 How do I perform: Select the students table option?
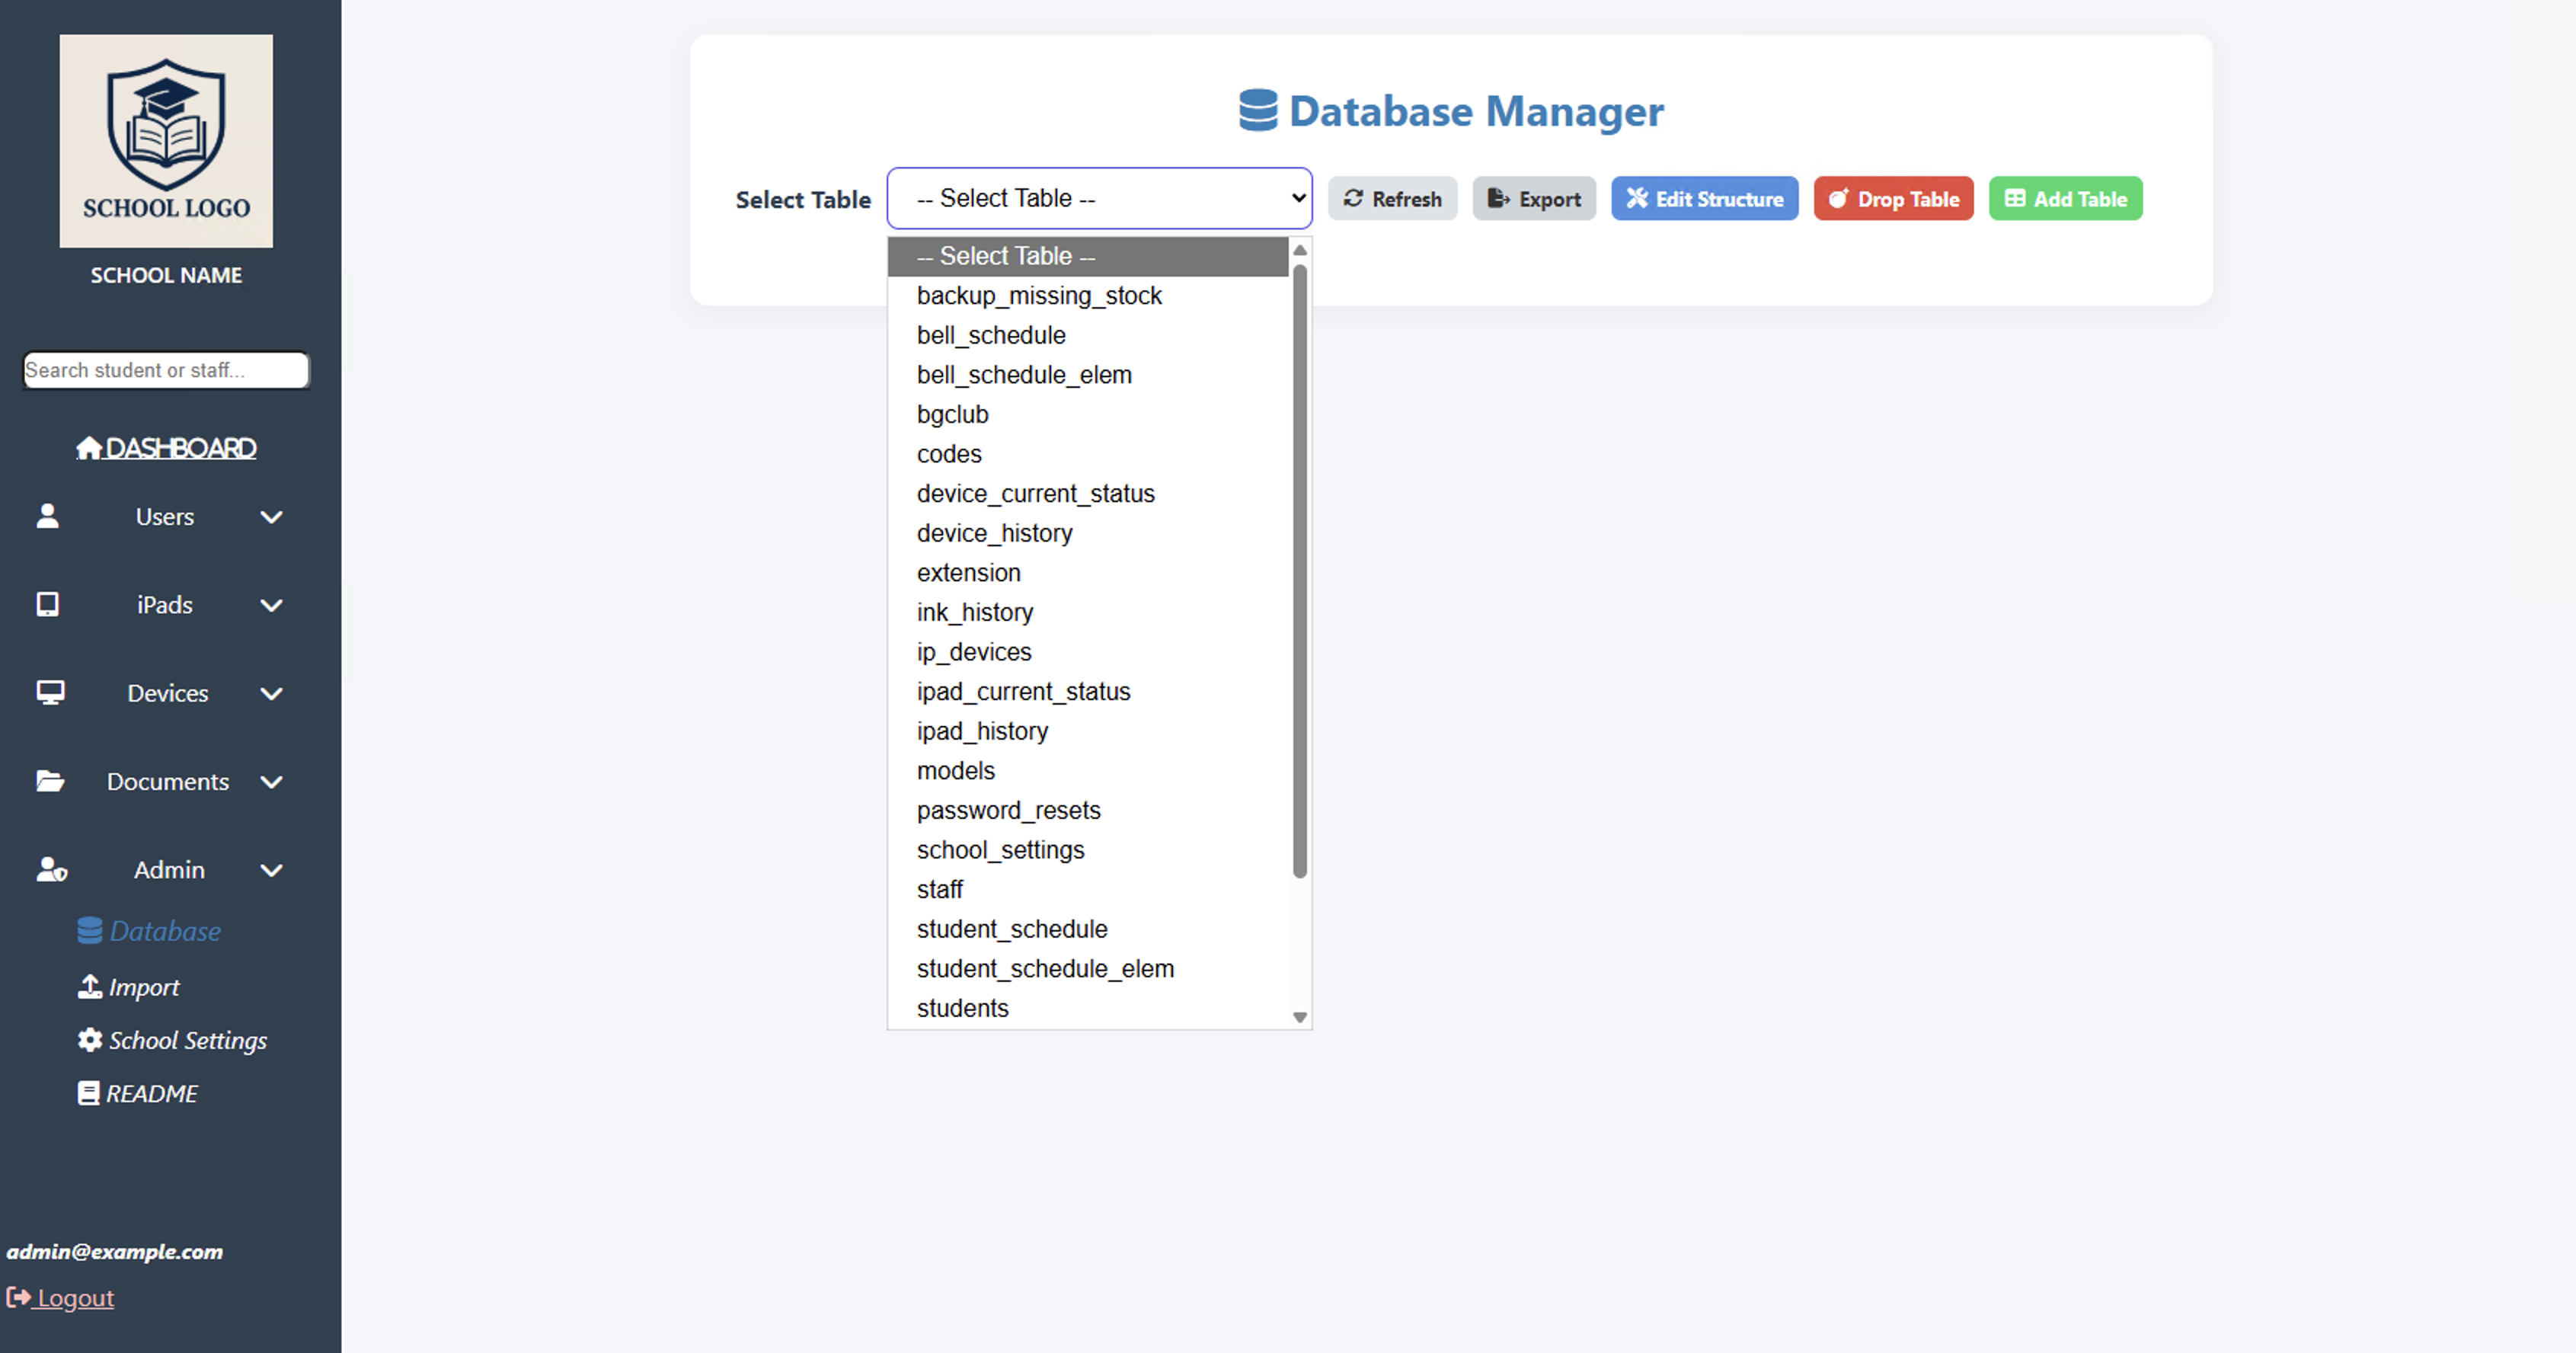point(962,1008)
